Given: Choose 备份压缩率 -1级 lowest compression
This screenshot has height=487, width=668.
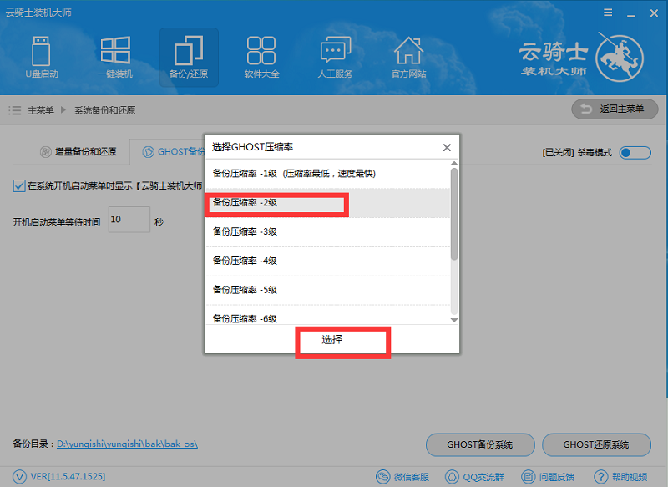Looking at the screenshot, I should pos(328,174).
